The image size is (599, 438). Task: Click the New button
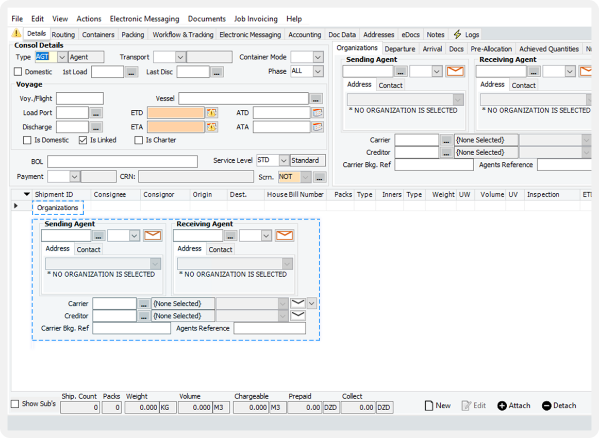pyautogui.click(x=438, y=406)
